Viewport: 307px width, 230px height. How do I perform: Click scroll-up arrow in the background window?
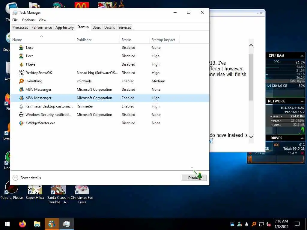coord(251,45)
